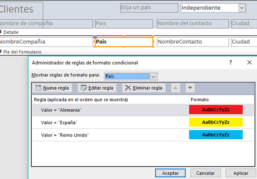Close the conditional format rules dialog
The image size is (257, 179).
tap(249, 62)
